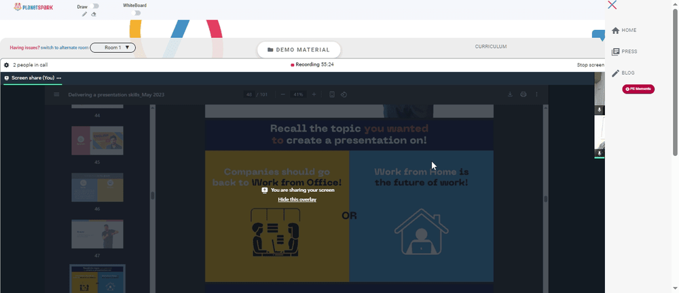Click Hide this overlay link
Screen dimensions: 679x293
coord(297,199)
